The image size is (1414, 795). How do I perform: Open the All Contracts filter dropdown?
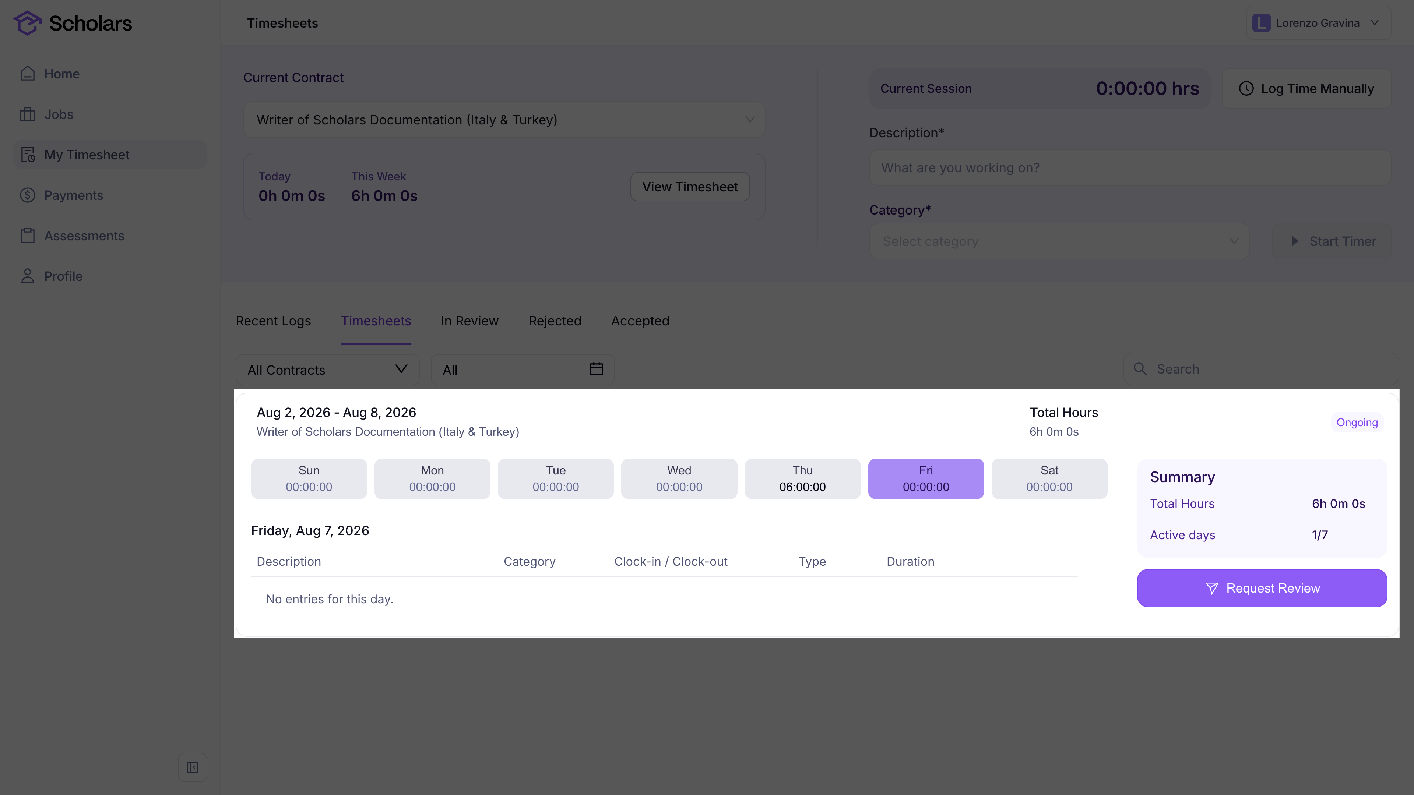pyautogui.click(x=327, y=370)
